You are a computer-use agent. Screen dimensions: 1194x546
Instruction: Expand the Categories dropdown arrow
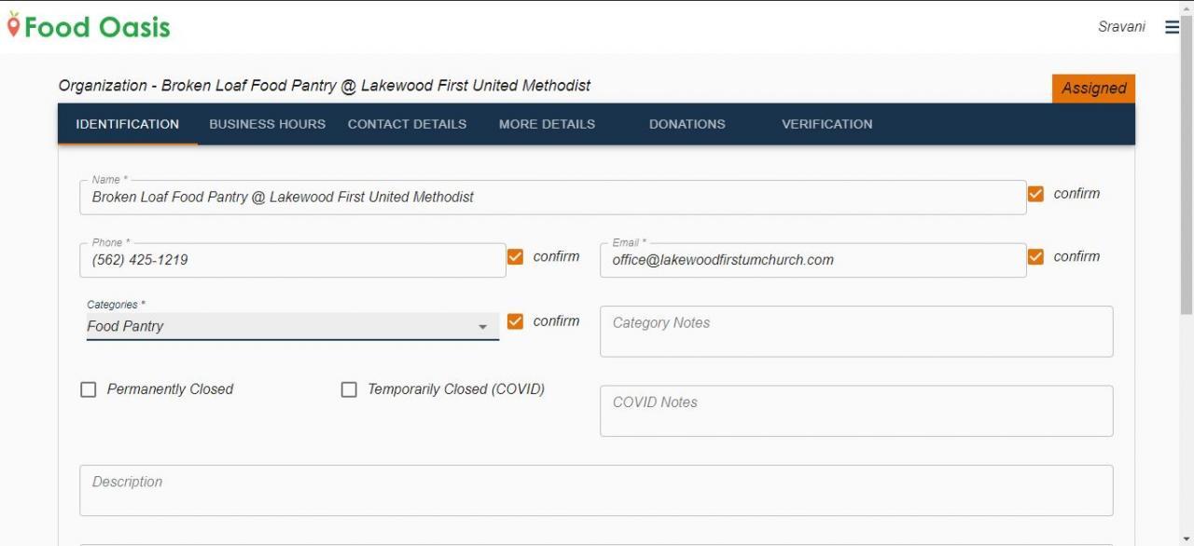482,327
